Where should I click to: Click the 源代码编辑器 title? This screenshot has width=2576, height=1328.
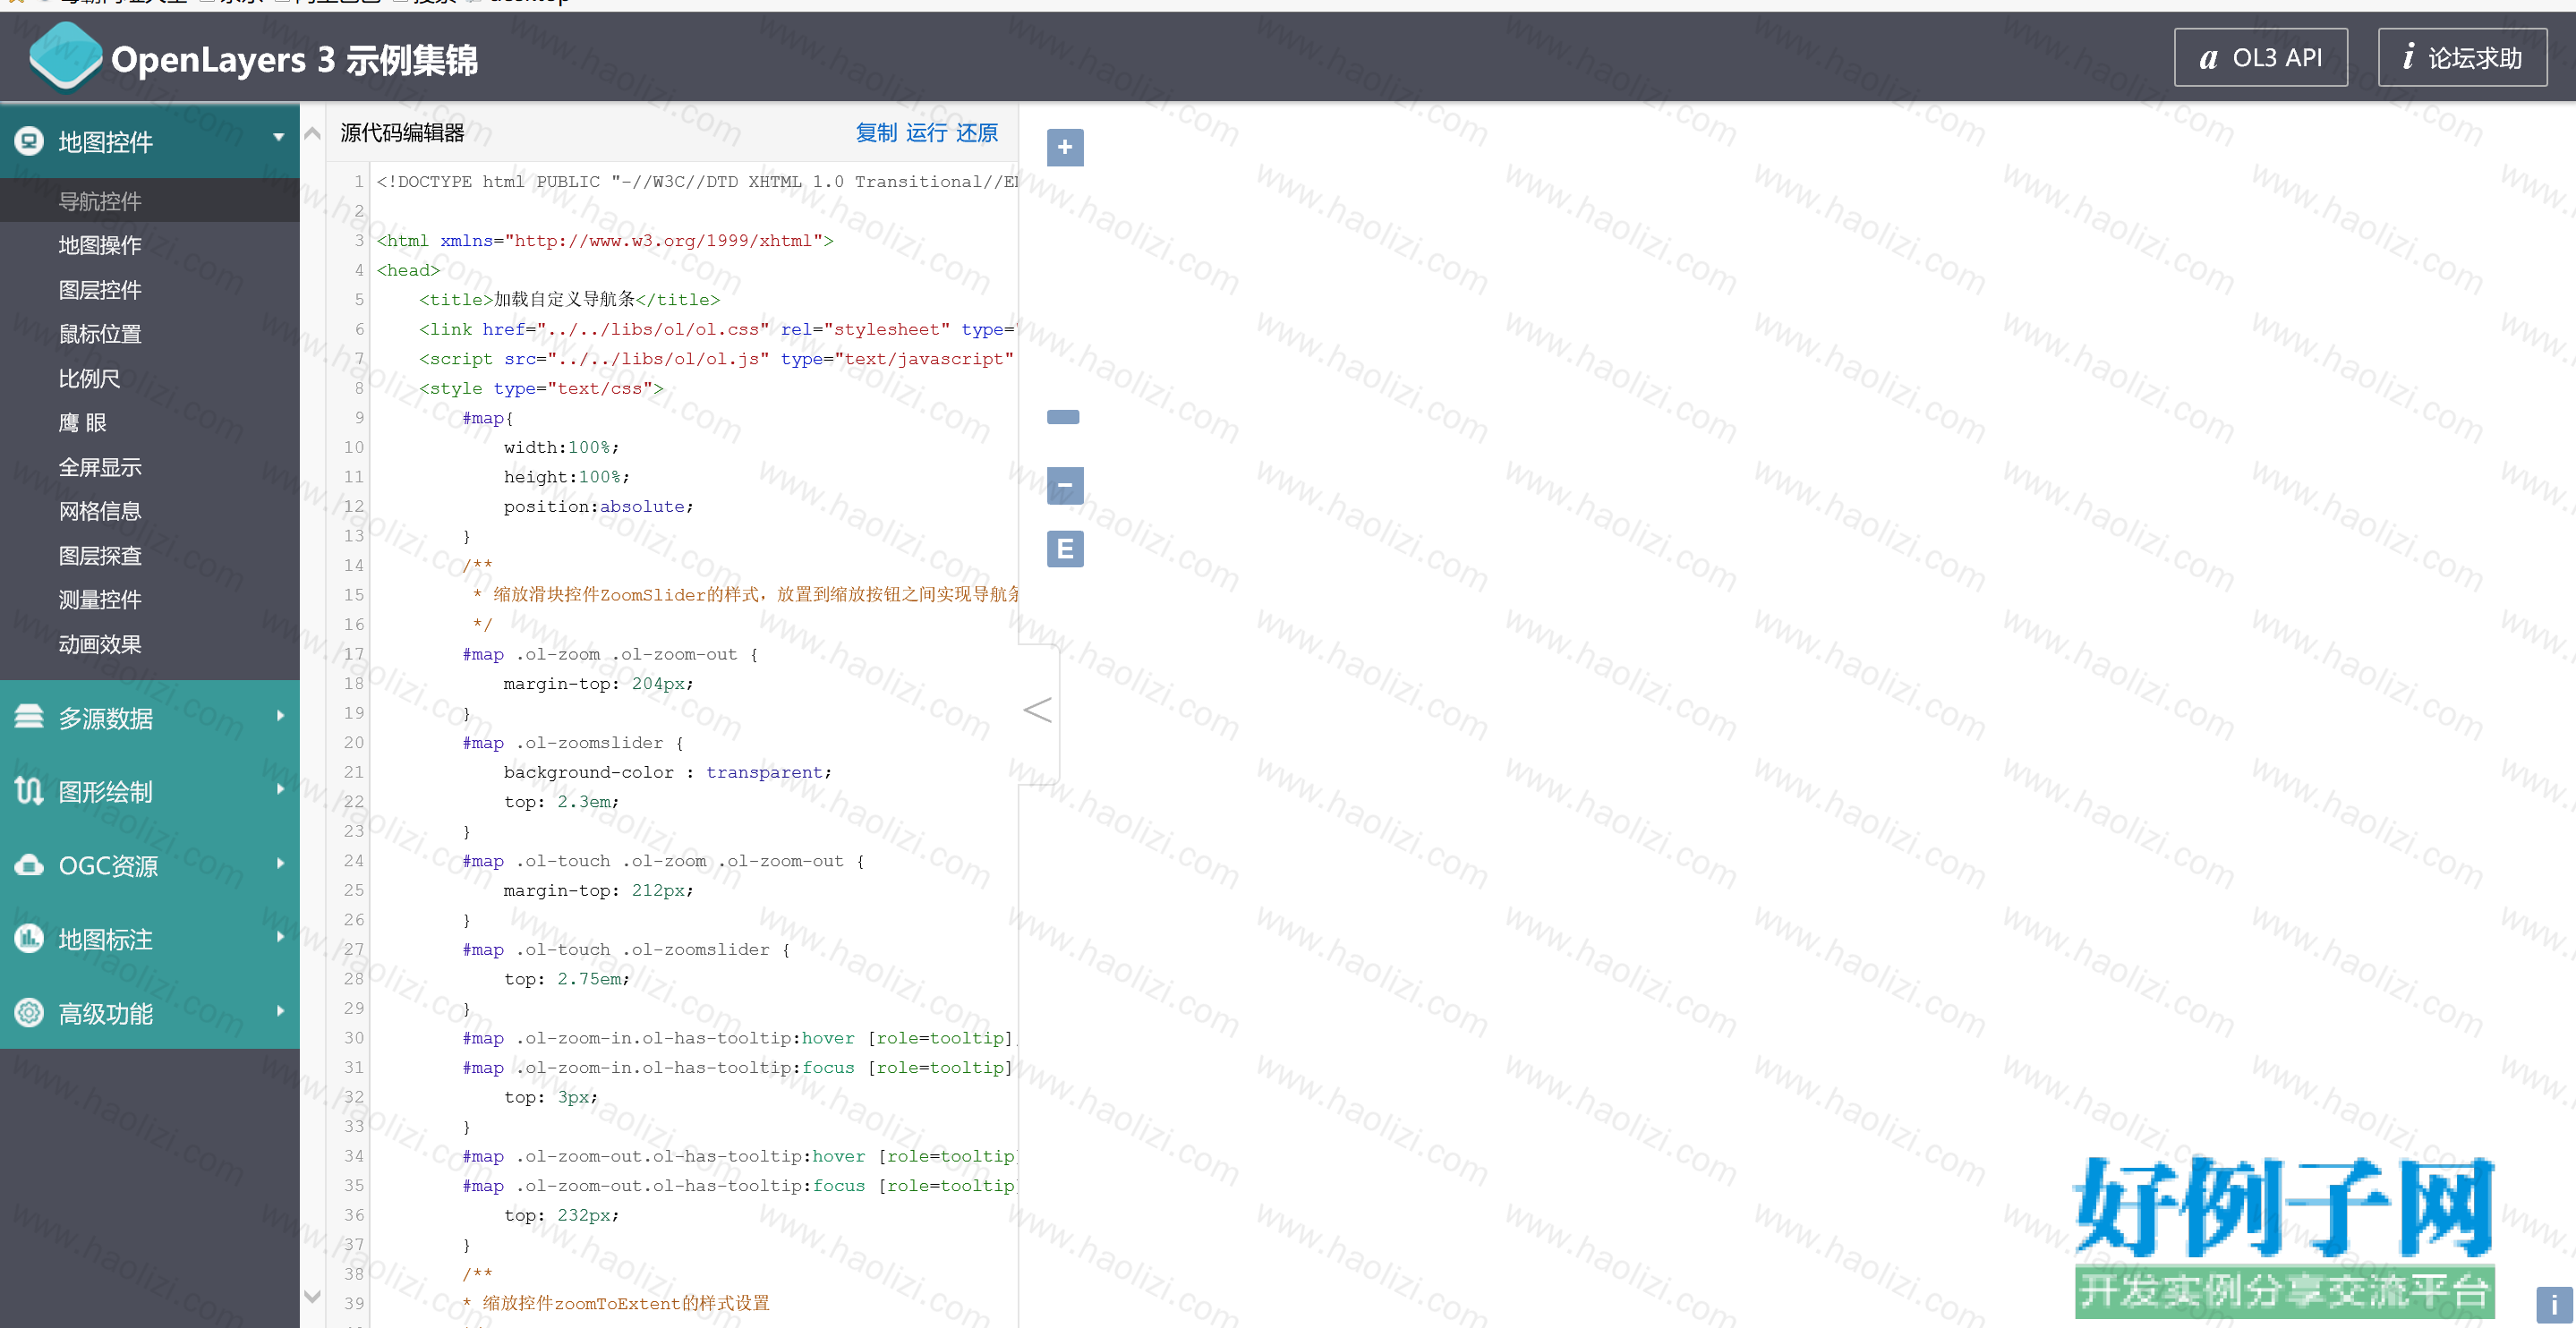point(402,133)
